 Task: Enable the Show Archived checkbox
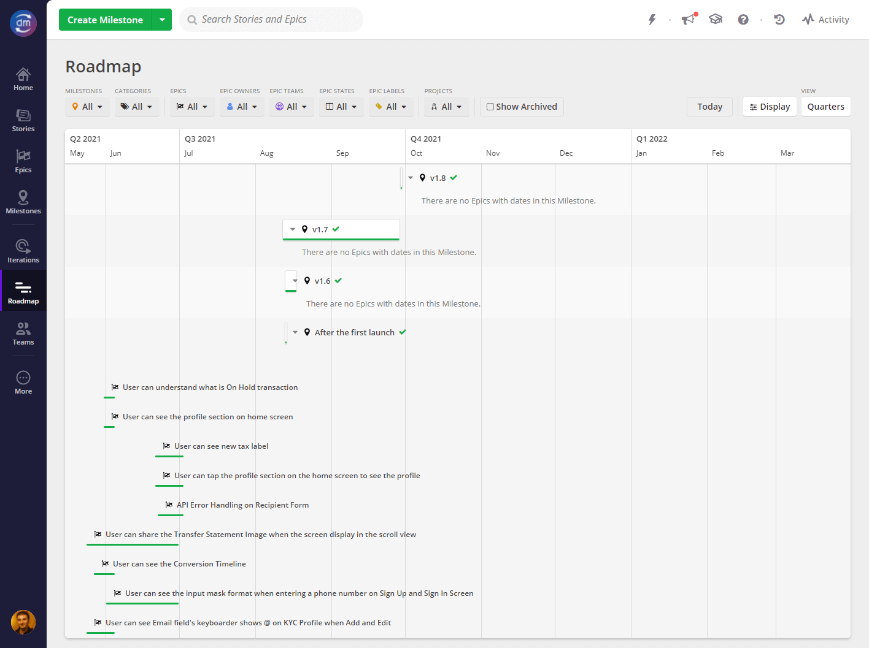[490, 107]
